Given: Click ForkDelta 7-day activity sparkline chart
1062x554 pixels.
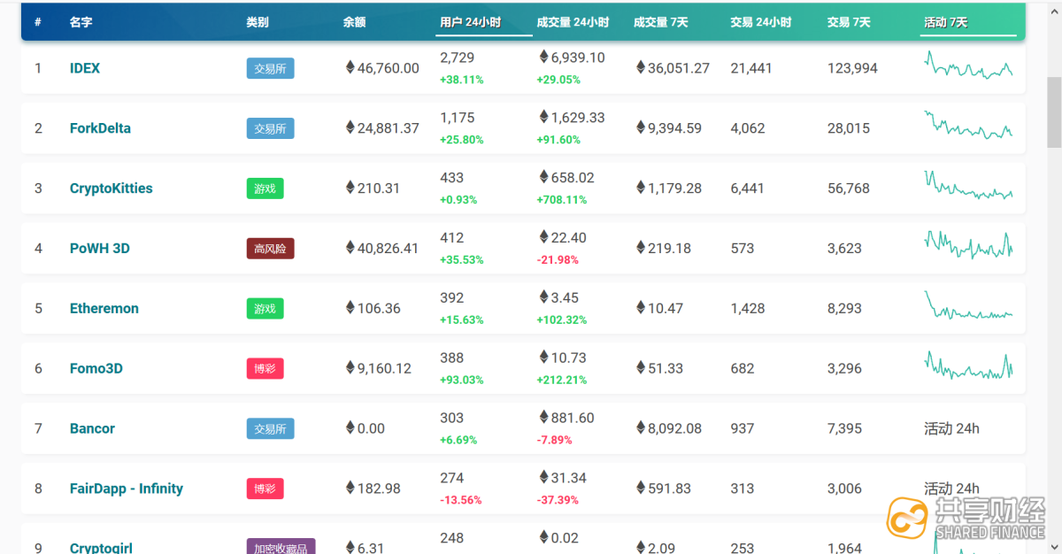Looking at the screenshot, I should 969,125.
